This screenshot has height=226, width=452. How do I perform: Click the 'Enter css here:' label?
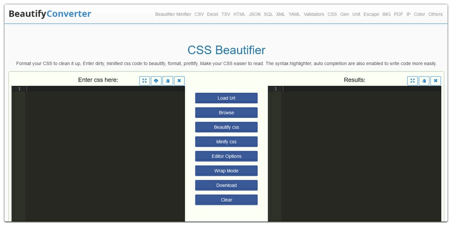(98, 80)
